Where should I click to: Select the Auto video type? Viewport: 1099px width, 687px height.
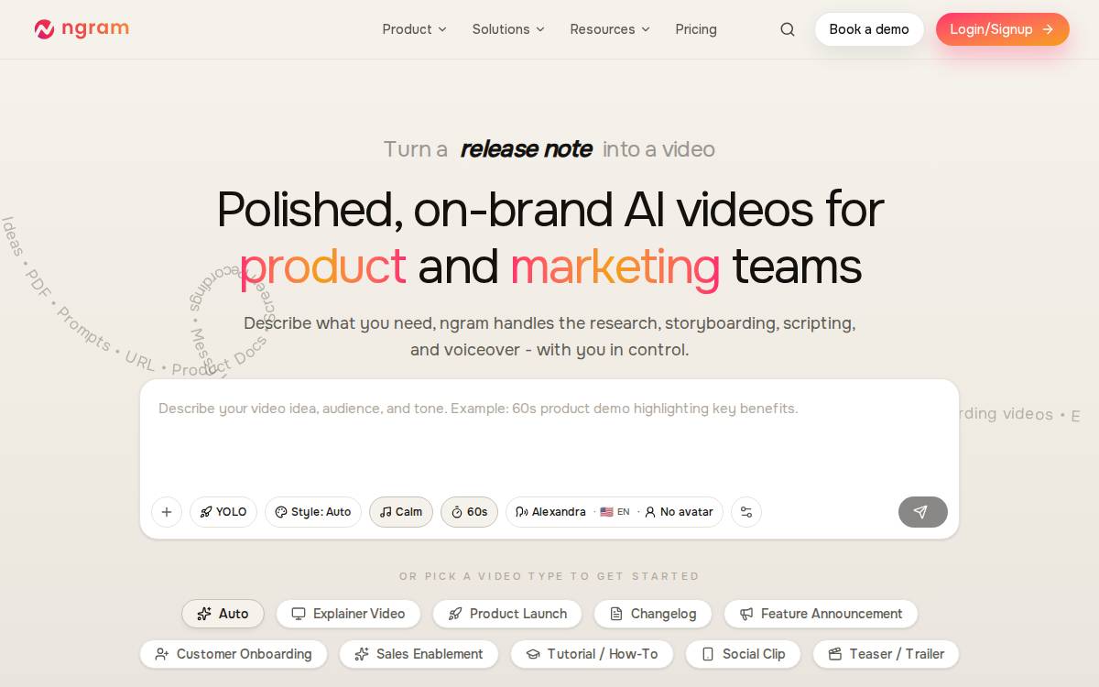coord(223,614)
